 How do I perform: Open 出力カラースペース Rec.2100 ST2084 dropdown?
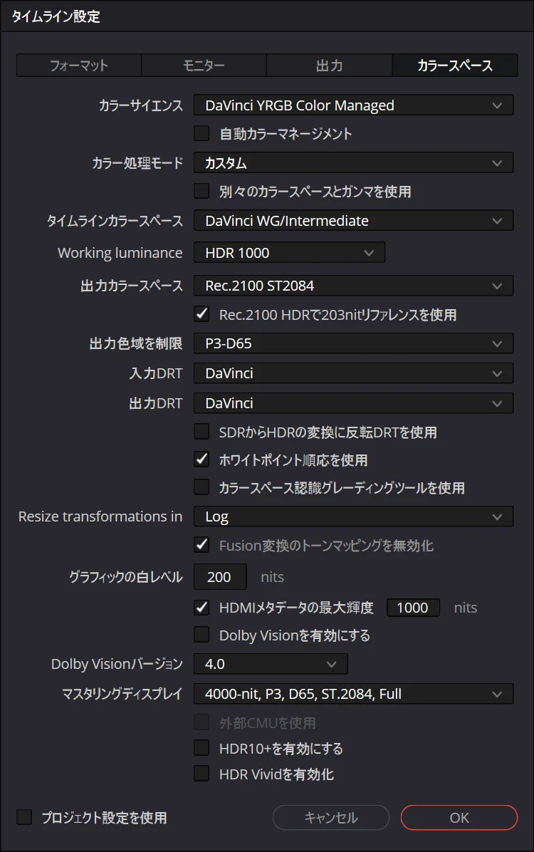tap(353, 286)
